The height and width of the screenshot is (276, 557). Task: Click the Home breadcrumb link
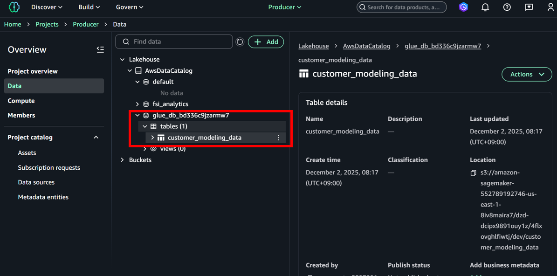click(13, 24)
